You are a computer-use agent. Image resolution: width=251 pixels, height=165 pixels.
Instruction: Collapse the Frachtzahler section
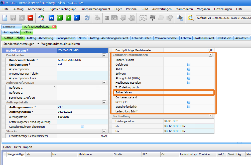pyautogui.click(x=104, y=55)
